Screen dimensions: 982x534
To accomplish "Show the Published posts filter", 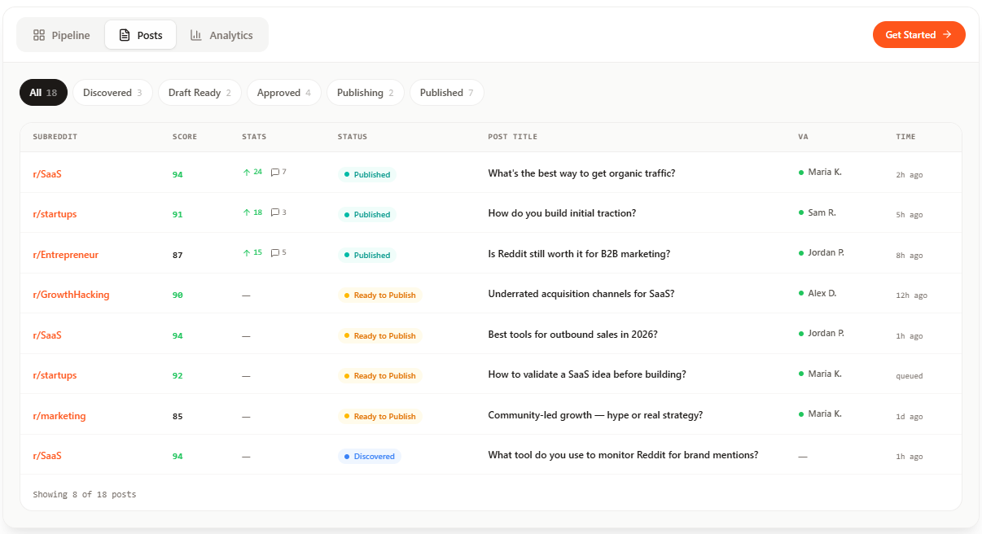I will [446, 93].
